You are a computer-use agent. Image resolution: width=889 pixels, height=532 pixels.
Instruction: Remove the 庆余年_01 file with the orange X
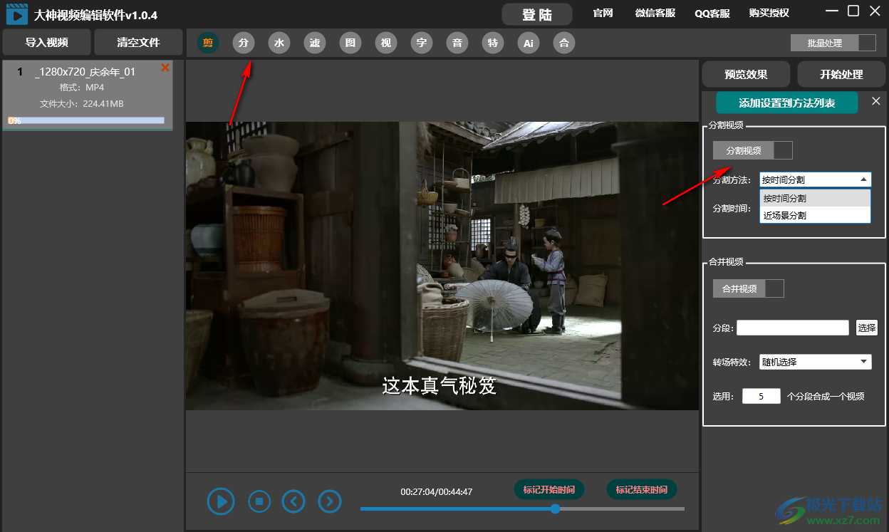pos(165,68)
